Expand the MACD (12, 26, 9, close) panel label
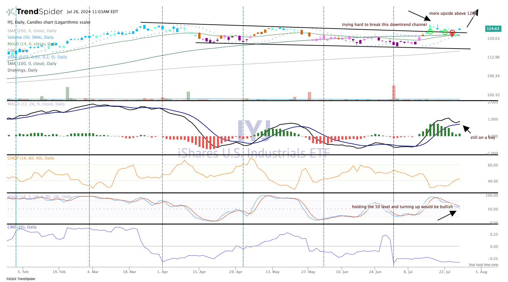508x282 pixels. coord(36,104)
